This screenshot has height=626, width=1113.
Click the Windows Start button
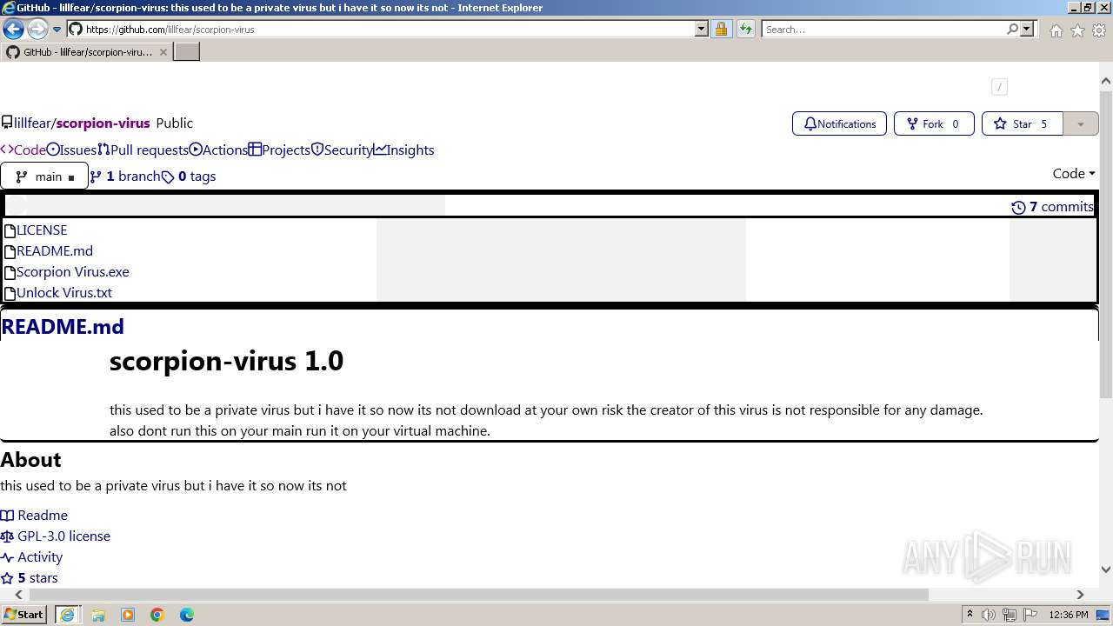click(23, 614)
